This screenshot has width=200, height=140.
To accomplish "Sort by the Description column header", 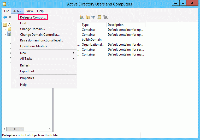I will pyautogui.click(x=126, y=25).
